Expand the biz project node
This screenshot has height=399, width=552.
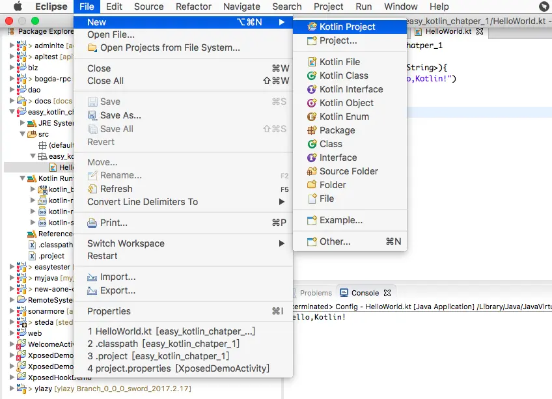click(12, 67)
